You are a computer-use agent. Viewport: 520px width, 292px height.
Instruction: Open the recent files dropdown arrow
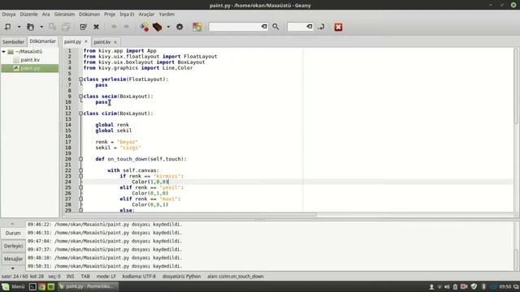41,27
